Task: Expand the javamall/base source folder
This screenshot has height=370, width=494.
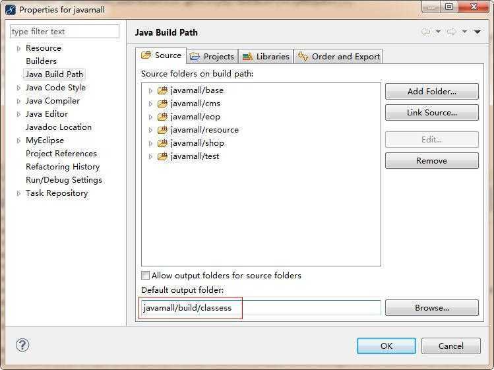Action: click(x=150, y=91)
